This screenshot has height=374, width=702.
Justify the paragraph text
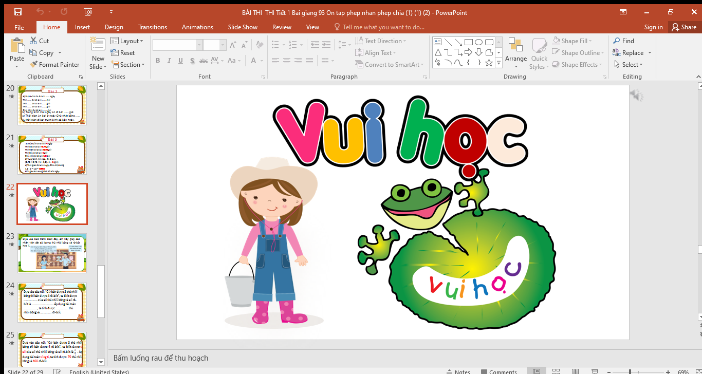click(310, 61)
